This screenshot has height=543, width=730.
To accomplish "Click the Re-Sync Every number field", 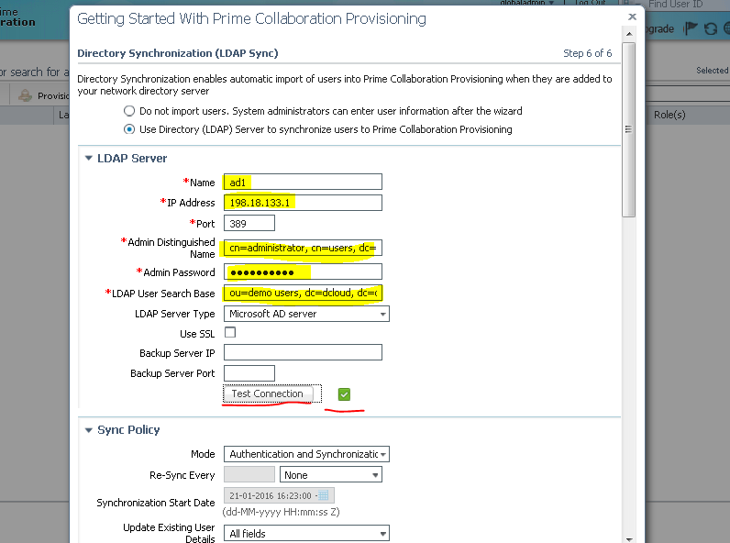I will [x=249, y=474].
